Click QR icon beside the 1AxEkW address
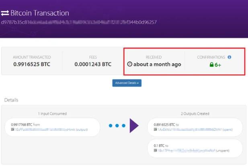Image resolution: width=248 pixels, height=166 pixels. tap(155, 129)
